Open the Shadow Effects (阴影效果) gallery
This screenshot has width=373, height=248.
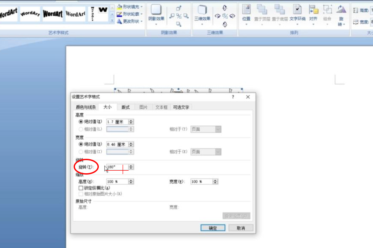(x=156, y=14)
